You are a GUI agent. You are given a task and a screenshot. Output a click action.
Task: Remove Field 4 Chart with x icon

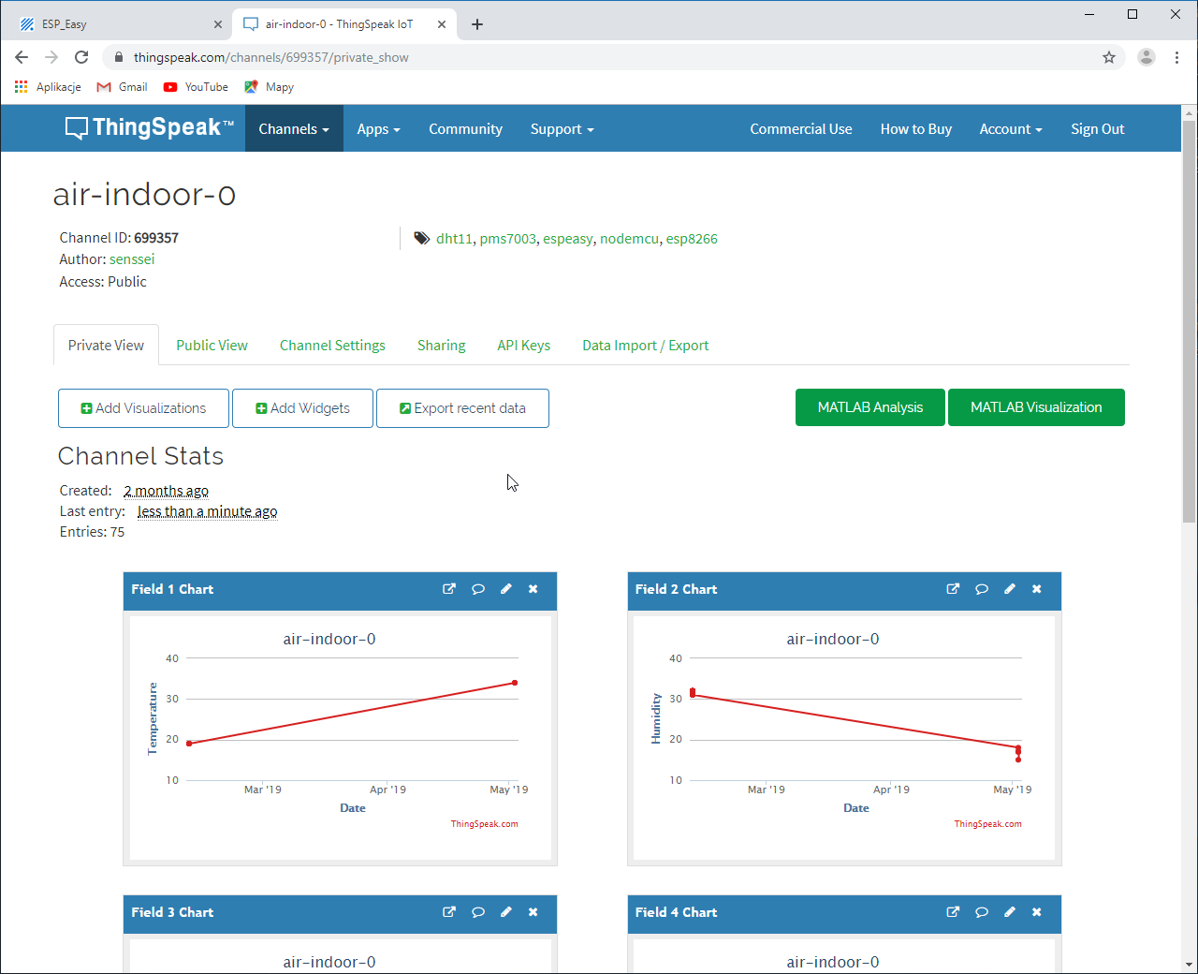click(x=1037, y=912)
